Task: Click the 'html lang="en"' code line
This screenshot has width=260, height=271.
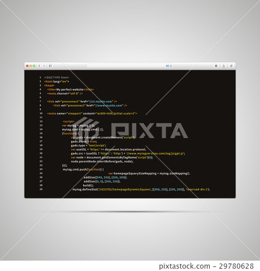Action: pos(57,81)
